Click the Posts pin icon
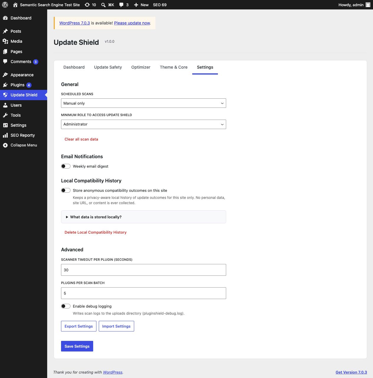 [x=5, y=31]
